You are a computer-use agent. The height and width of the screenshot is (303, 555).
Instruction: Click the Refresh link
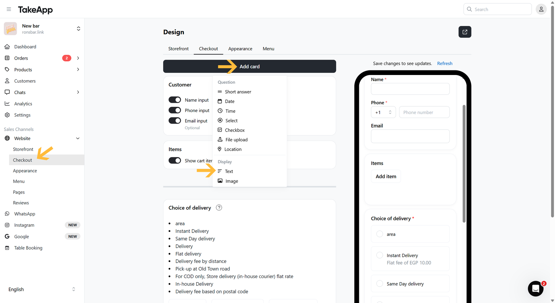tap(445, 64)
